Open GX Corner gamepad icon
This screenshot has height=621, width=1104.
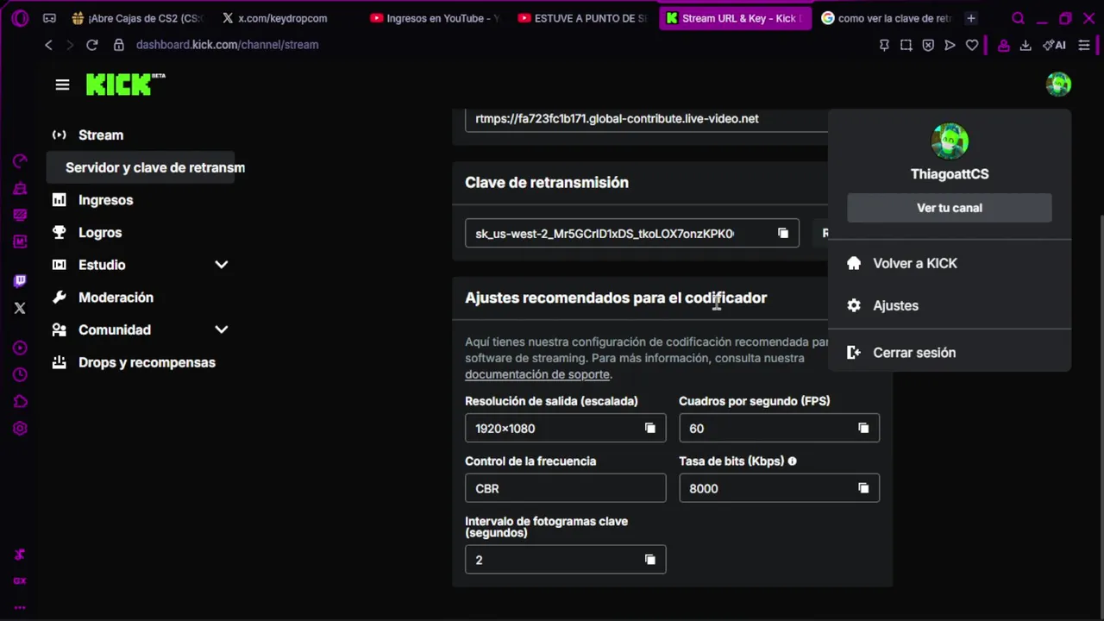[49, 18]
